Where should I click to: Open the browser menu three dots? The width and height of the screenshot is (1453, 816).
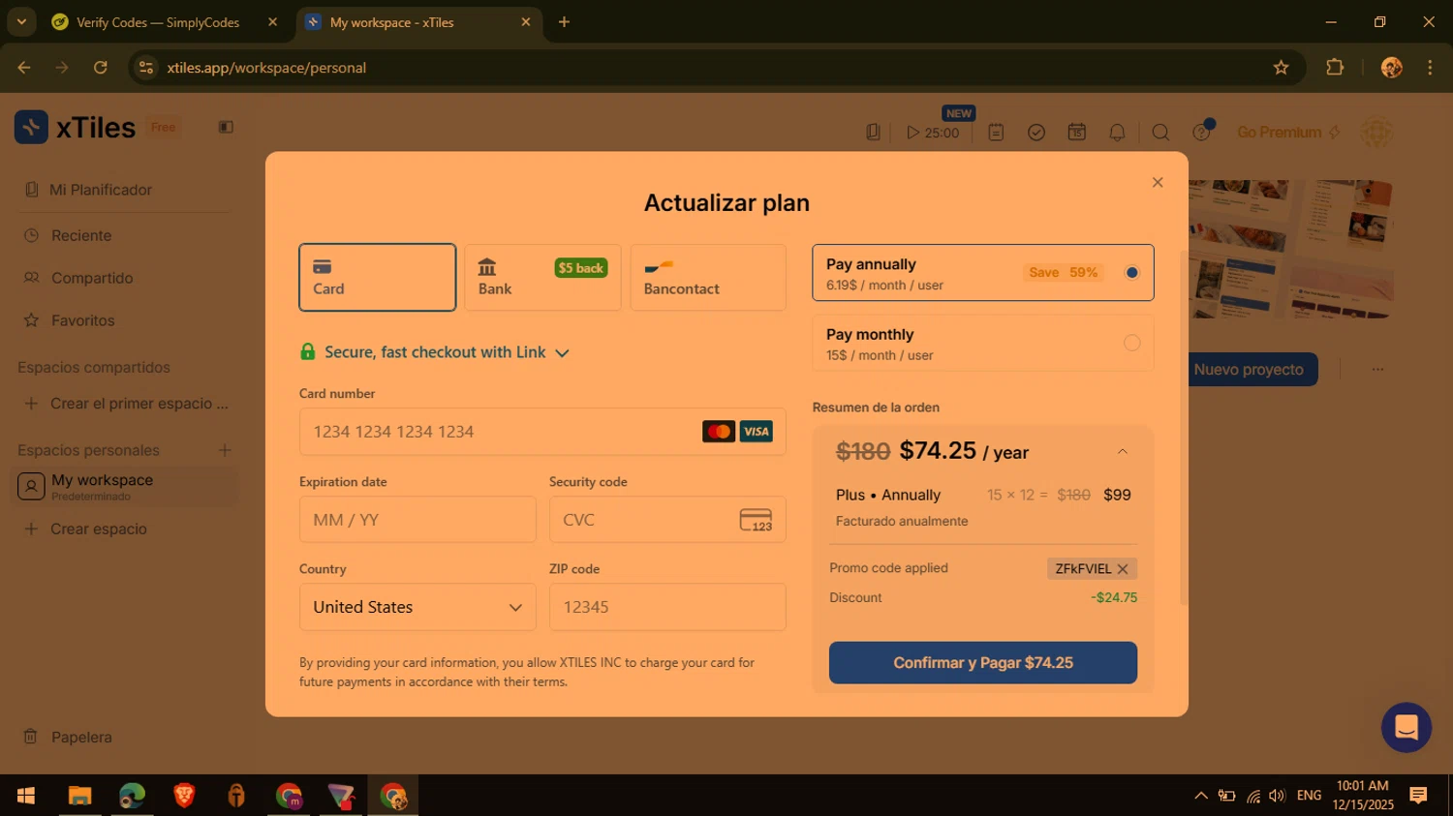pyautogui.click(x=1430, y=68)
